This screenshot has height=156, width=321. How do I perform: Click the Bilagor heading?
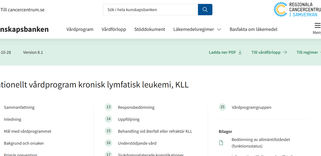coord(225,132)
